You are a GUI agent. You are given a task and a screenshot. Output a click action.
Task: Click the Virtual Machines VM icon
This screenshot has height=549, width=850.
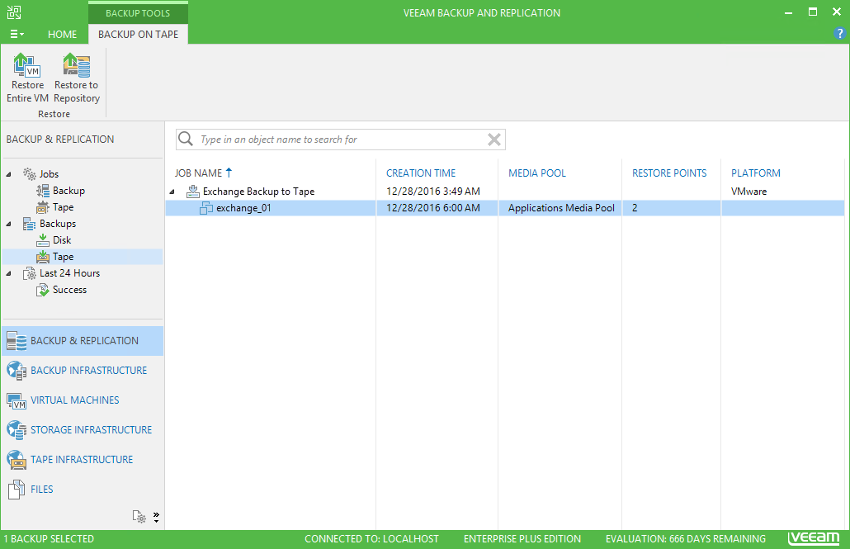click(17, 401)
